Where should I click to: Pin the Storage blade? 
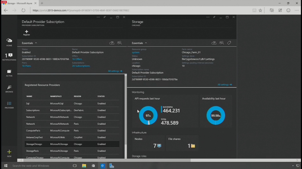[214, 17]
